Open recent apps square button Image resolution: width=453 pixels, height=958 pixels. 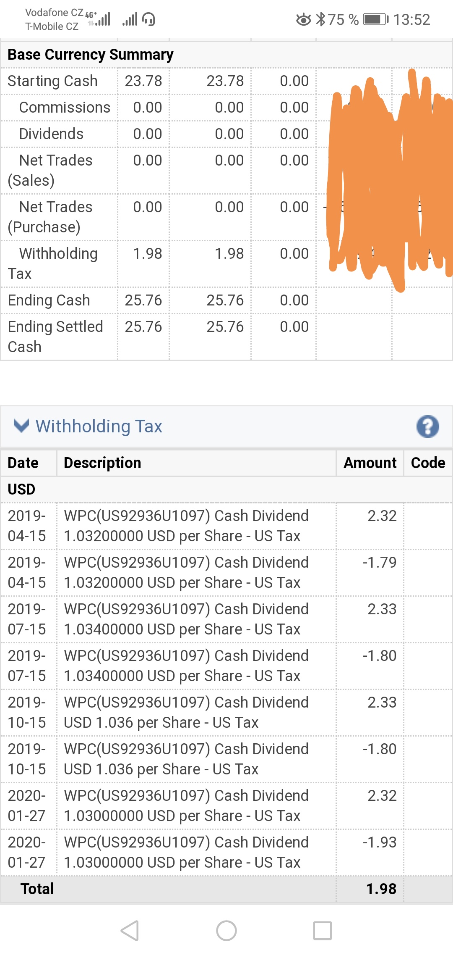(x=323, y=931)
